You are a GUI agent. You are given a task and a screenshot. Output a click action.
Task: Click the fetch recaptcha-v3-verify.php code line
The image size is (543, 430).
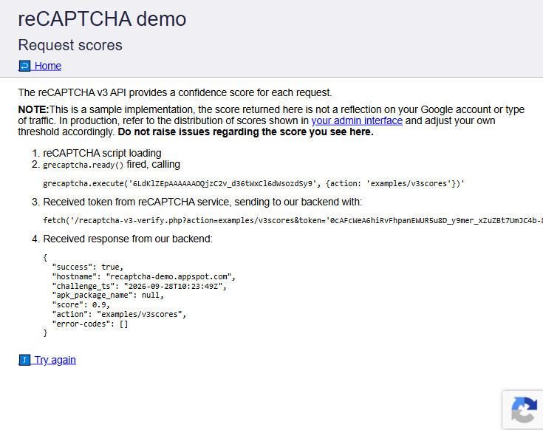[293, 220]
